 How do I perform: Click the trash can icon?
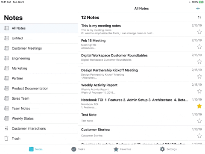tap(6, 139)
